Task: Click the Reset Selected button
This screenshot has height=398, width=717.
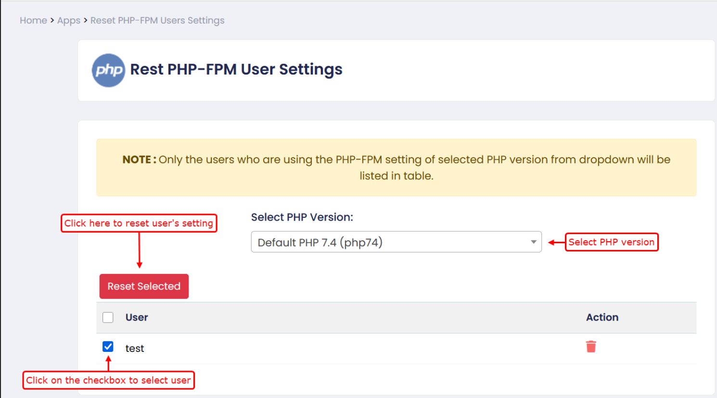Action: point(144,286)
